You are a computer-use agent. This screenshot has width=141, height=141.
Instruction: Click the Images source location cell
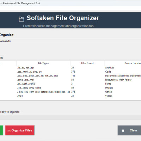point(109,88)
